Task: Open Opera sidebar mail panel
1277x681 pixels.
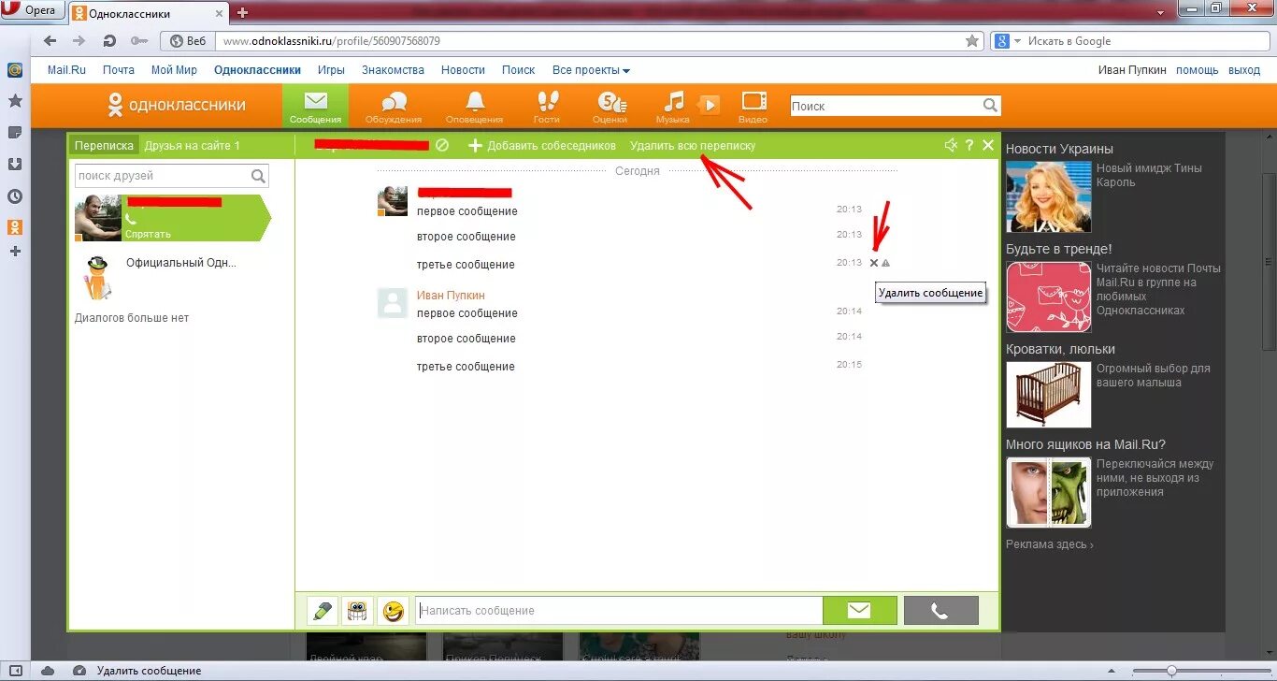Action: pos(15,70)
